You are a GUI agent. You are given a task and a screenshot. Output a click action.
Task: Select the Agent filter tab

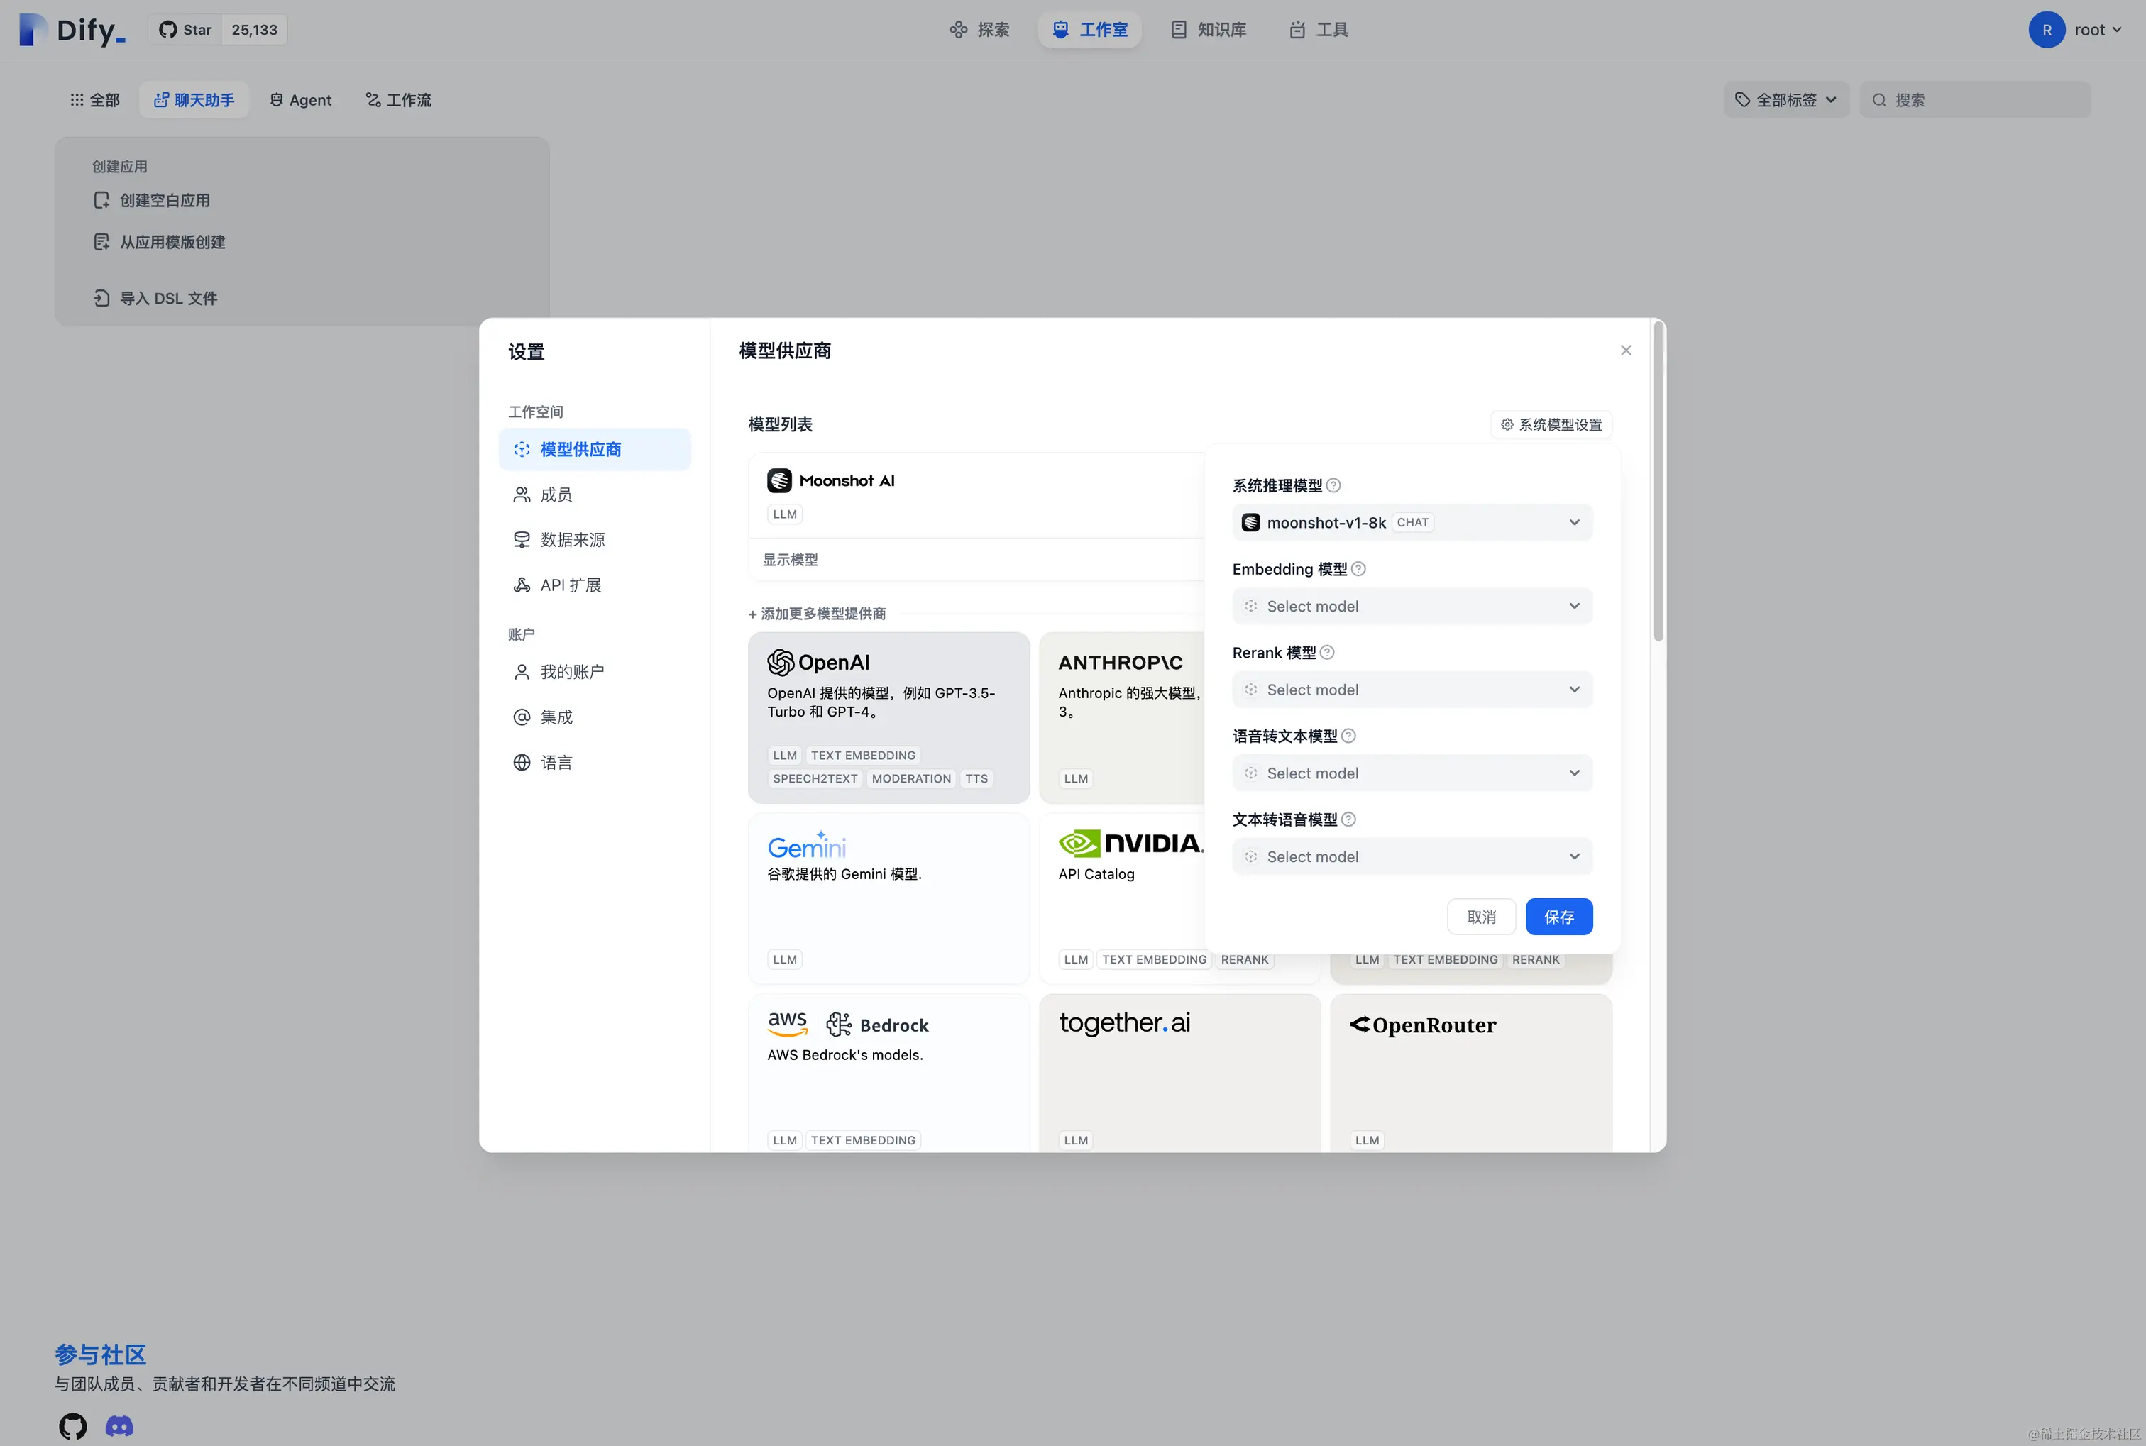click(301, 99)
